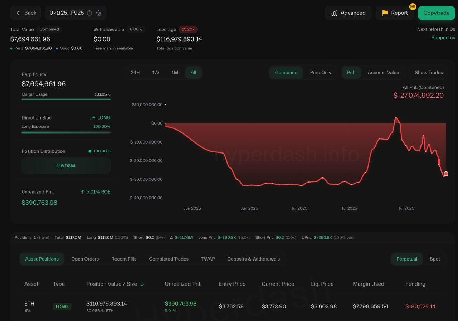Click the Next refresh in 0s text
The image size is (458, 321).
coord(436,29)
